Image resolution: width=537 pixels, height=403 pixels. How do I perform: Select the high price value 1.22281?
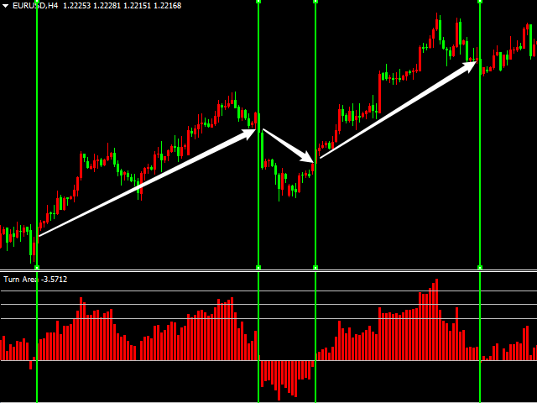point(107,6)
